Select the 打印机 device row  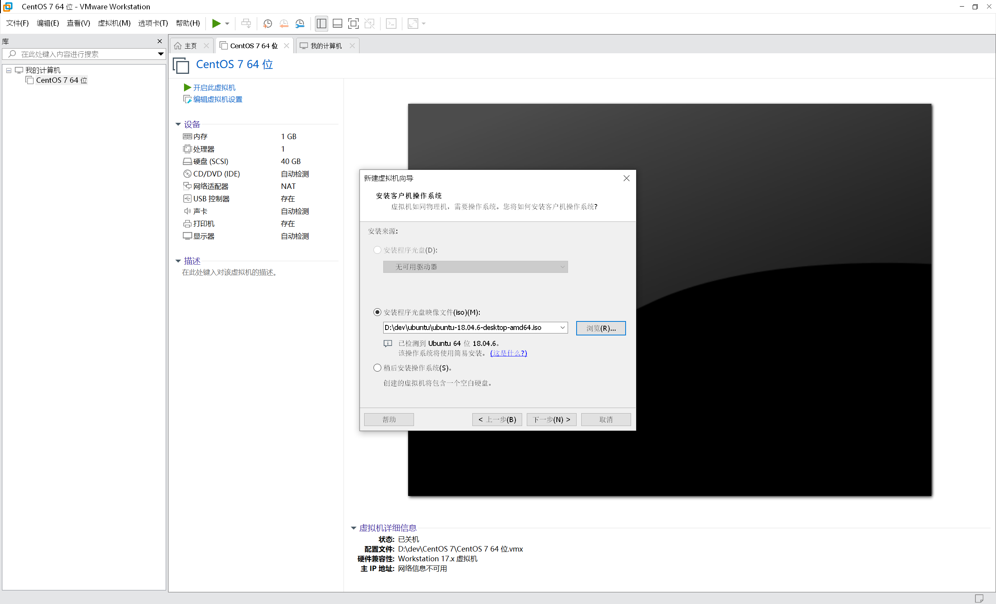(260, 223)
